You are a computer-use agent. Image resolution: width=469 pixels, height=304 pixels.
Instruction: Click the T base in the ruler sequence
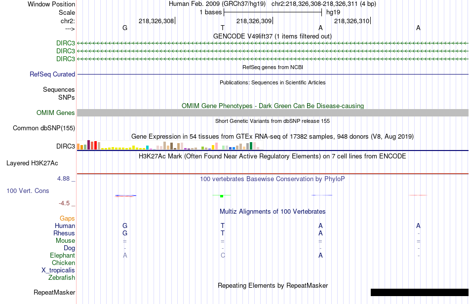coord(223,28)
